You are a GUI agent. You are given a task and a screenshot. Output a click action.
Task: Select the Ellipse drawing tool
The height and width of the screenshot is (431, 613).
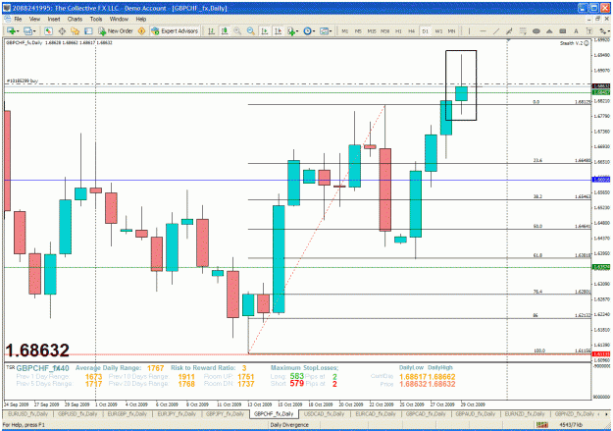point(536,30)
